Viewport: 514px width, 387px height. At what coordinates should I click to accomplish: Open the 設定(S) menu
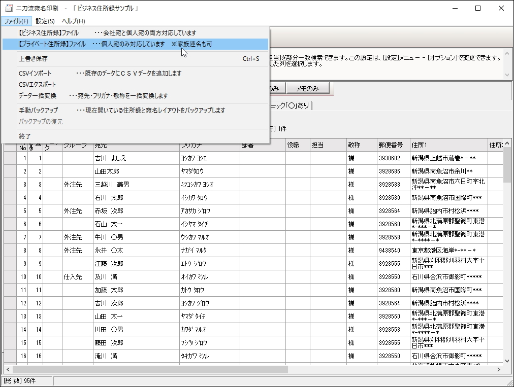click(x=45, y=21)
